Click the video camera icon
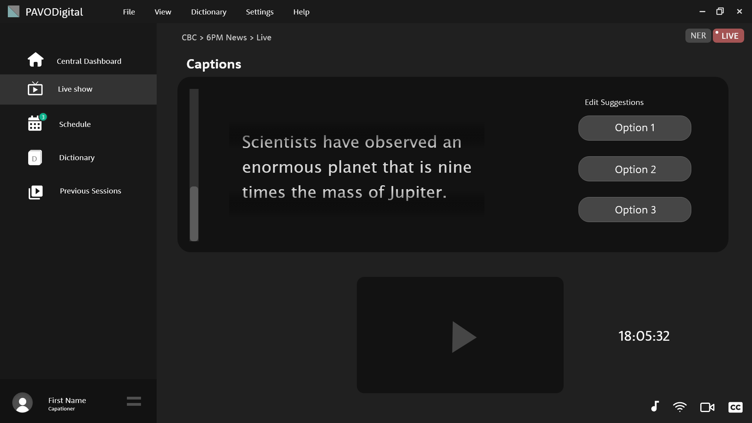This screenshot has width=752, height=423. (707, 407)
